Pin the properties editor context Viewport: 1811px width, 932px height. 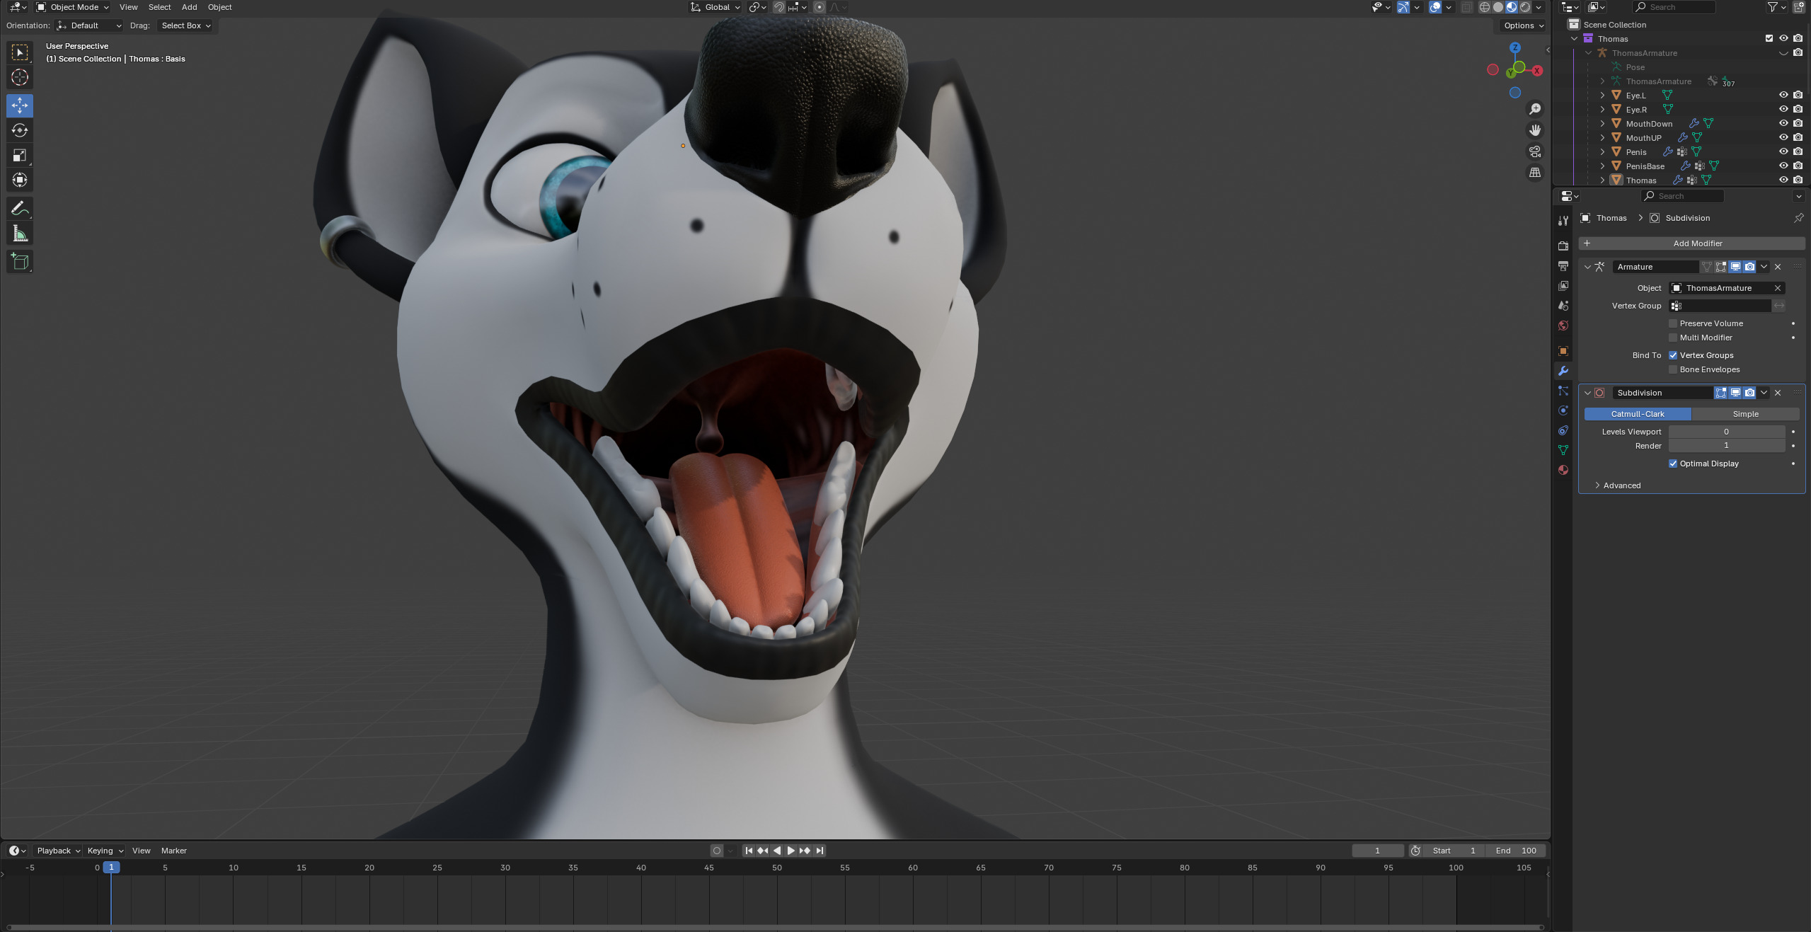(1798, 218)
